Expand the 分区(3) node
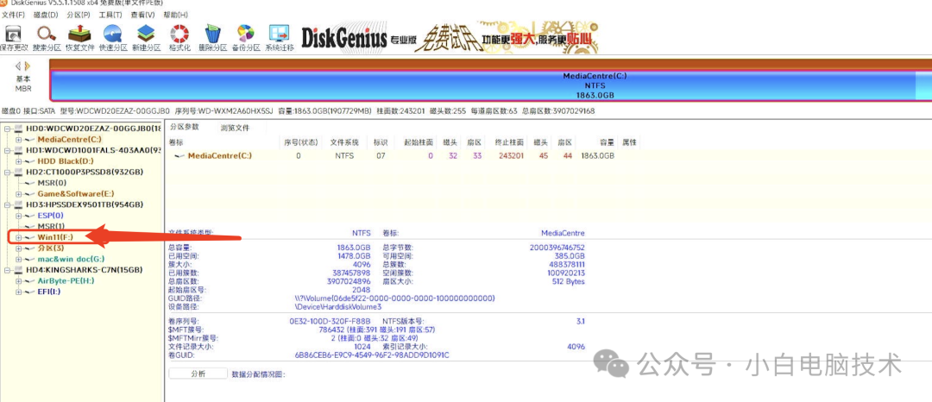932x402 pixels. 18,248
